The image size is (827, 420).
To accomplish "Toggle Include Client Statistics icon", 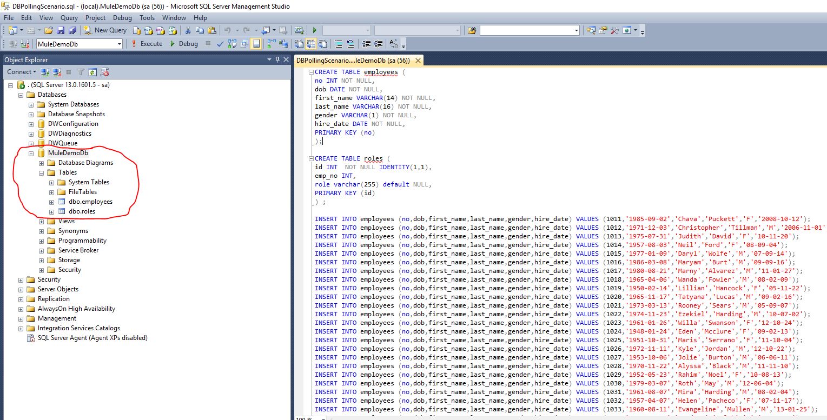I will tap(283, 44).
